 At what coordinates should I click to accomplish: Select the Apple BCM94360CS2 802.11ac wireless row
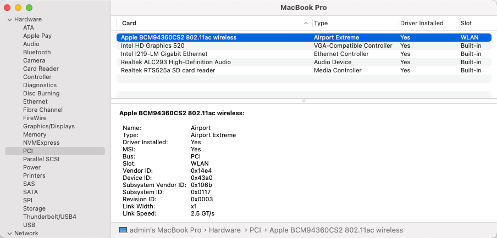(304, 37)
